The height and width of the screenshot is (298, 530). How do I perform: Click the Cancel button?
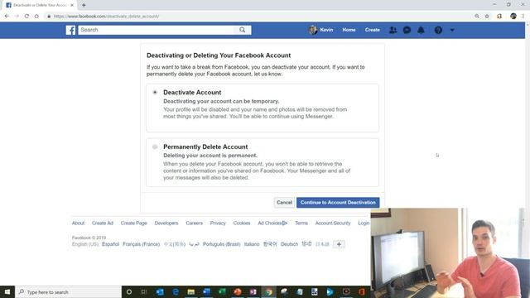(284, 202)
